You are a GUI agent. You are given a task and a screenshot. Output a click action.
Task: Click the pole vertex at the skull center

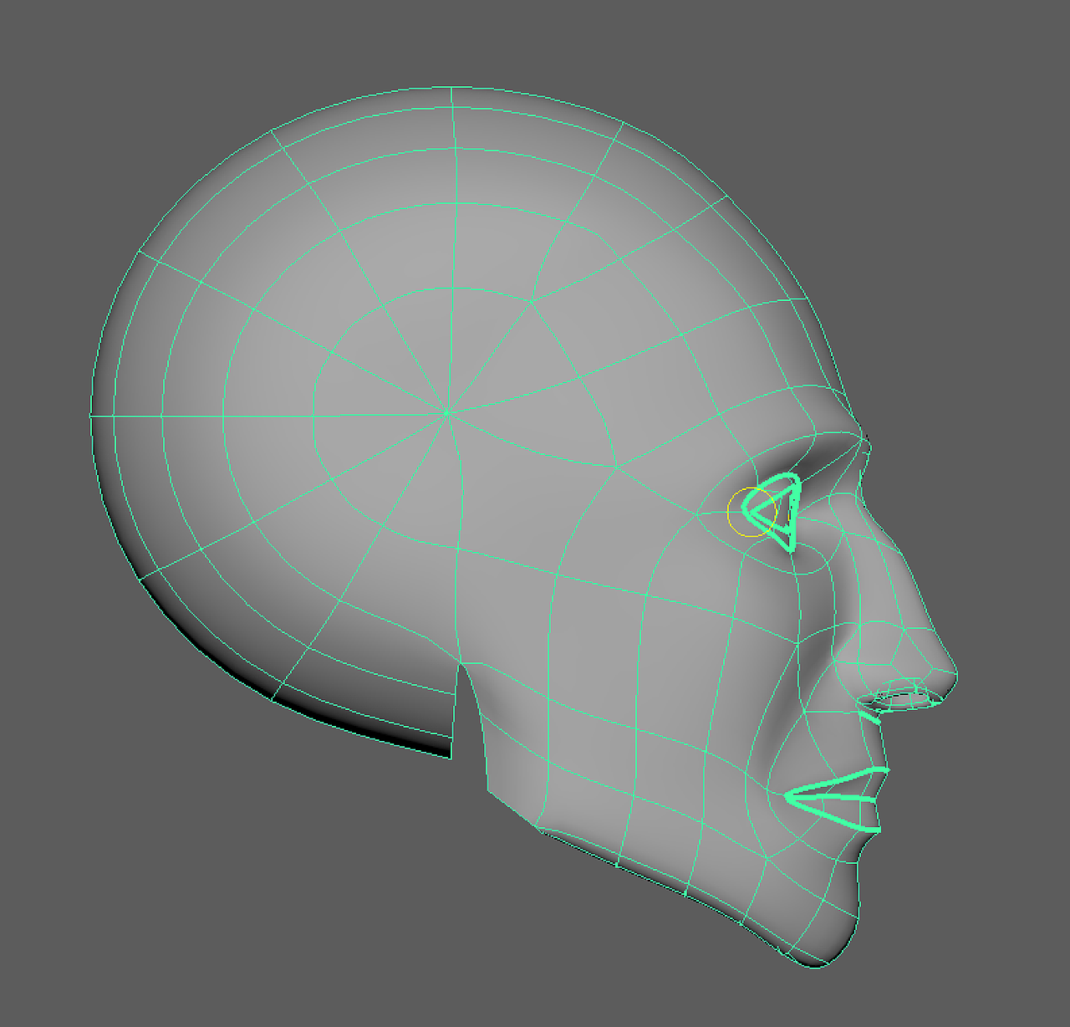449,411
